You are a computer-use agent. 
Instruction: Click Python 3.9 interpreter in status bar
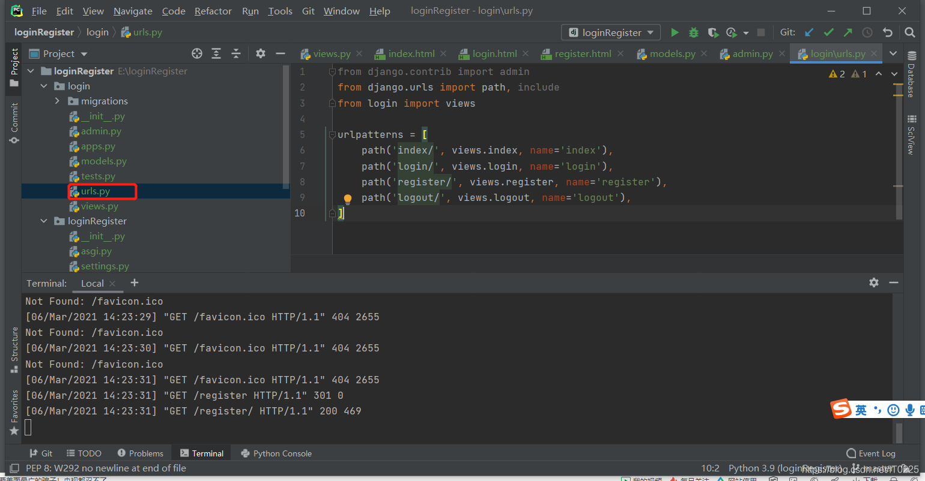(784, 468)
